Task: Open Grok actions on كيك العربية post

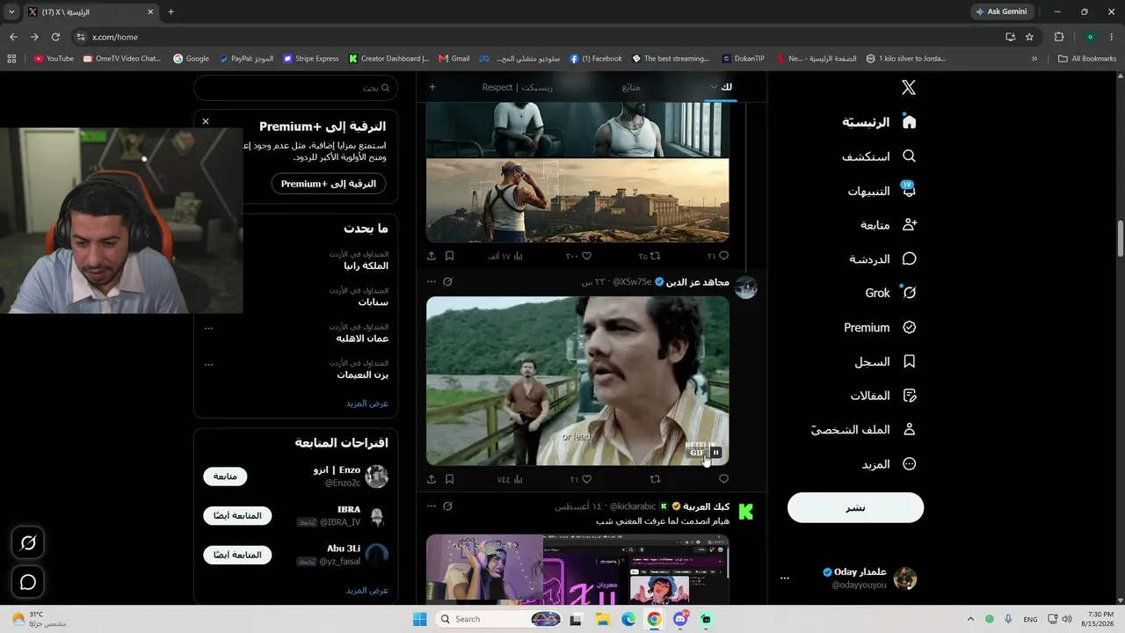Action: coord(447,506)
